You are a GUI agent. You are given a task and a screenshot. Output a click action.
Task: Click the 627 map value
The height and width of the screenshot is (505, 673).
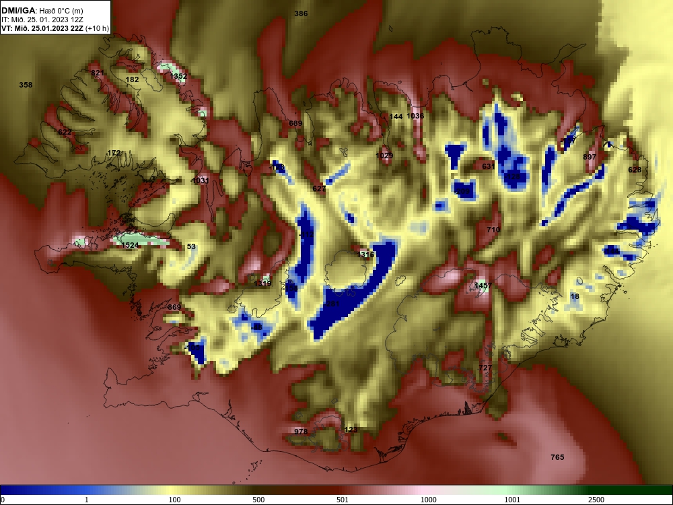(x=319, y=189)
